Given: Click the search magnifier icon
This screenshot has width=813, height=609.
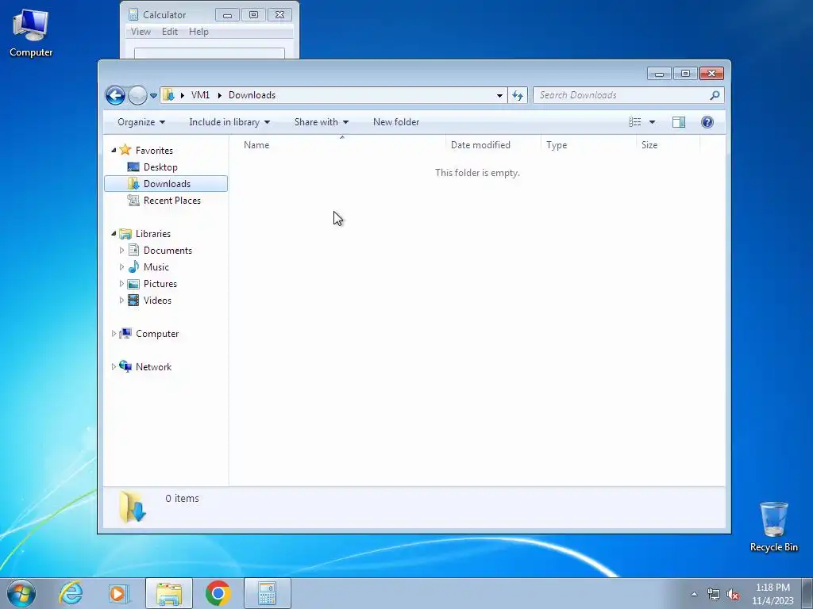Looking at the screenshot, I should point(715,95).
